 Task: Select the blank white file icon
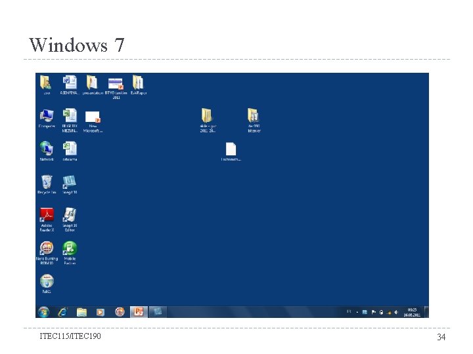point(231,151)
